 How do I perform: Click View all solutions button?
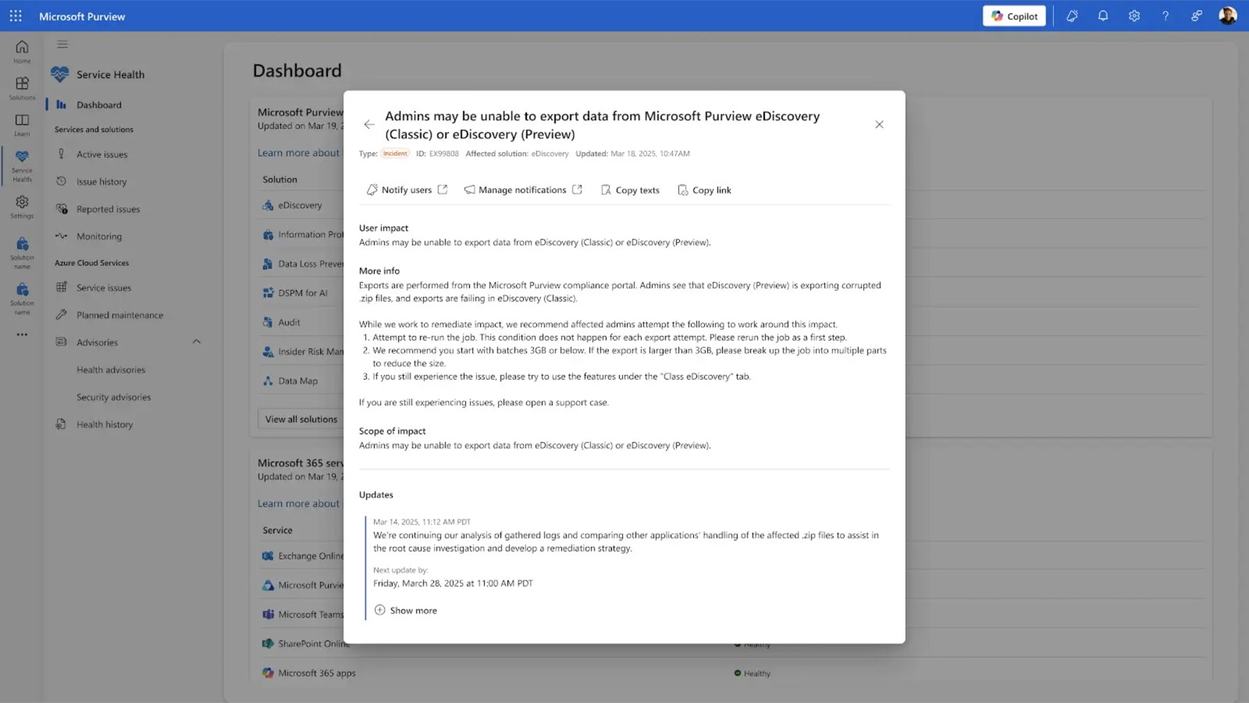click(x=301, y=419)
